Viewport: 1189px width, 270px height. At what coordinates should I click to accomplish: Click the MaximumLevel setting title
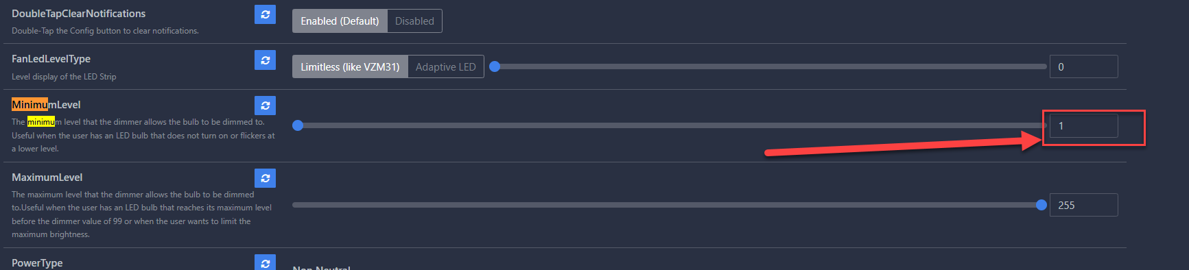pos(47,177)
